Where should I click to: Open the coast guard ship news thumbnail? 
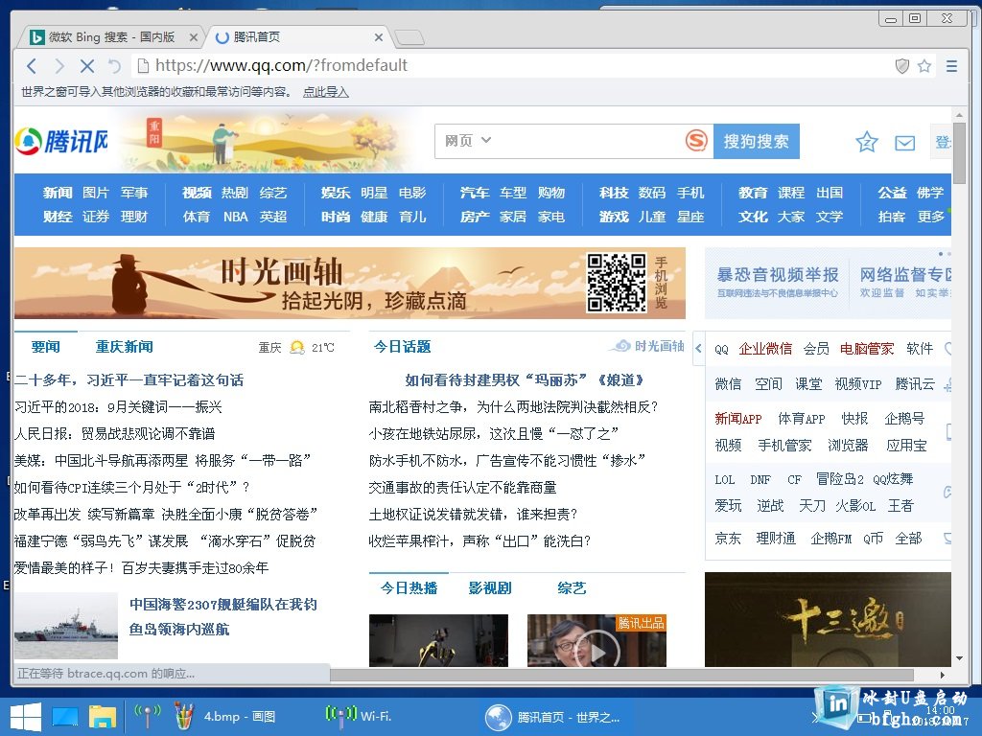point(66,625)
